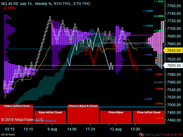Click the 7480,00 price axis label
This screenshot has width=183, height=137.
click(x=174, y=112)
